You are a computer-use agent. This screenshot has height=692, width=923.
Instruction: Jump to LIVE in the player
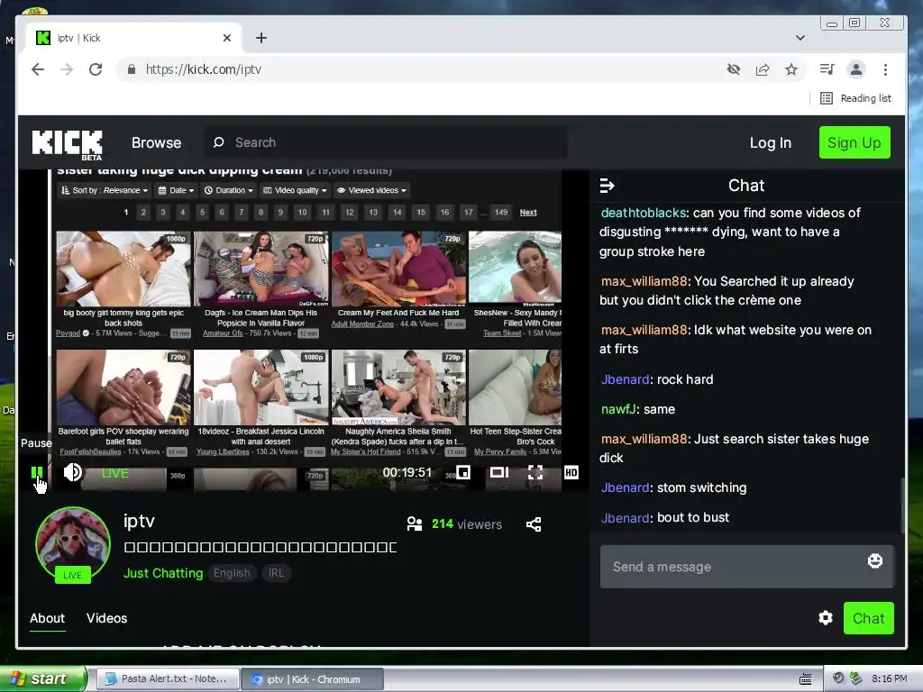[114, 473]
